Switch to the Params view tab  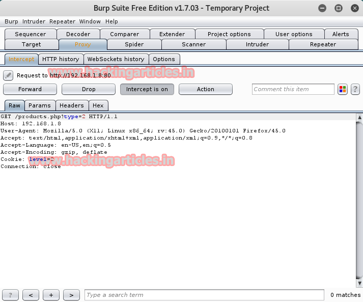pos(39,105)
